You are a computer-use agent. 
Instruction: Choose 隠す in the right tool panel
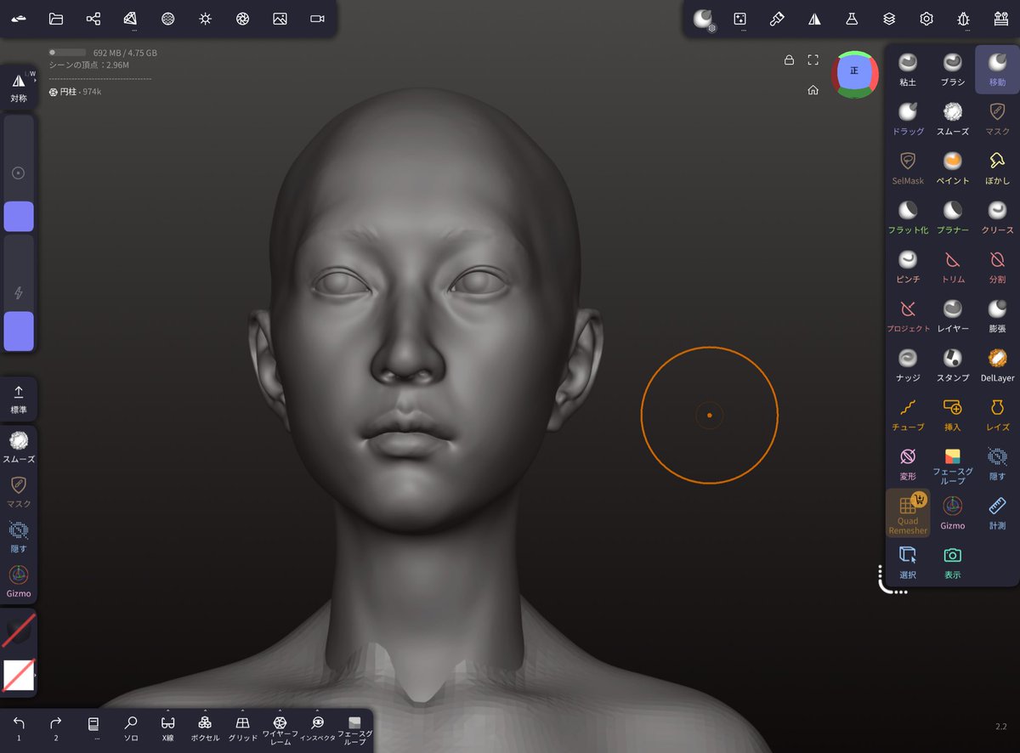tap(997, 463)
